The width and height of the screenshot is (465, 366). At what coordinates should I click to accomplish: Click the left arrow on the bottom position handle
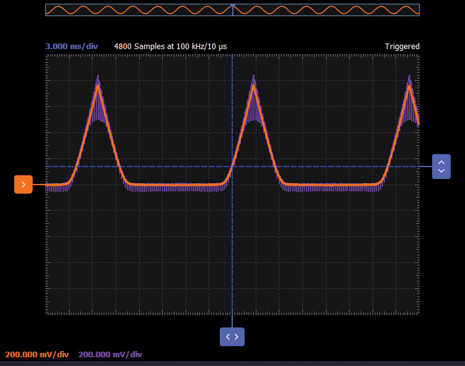point(228,337)
